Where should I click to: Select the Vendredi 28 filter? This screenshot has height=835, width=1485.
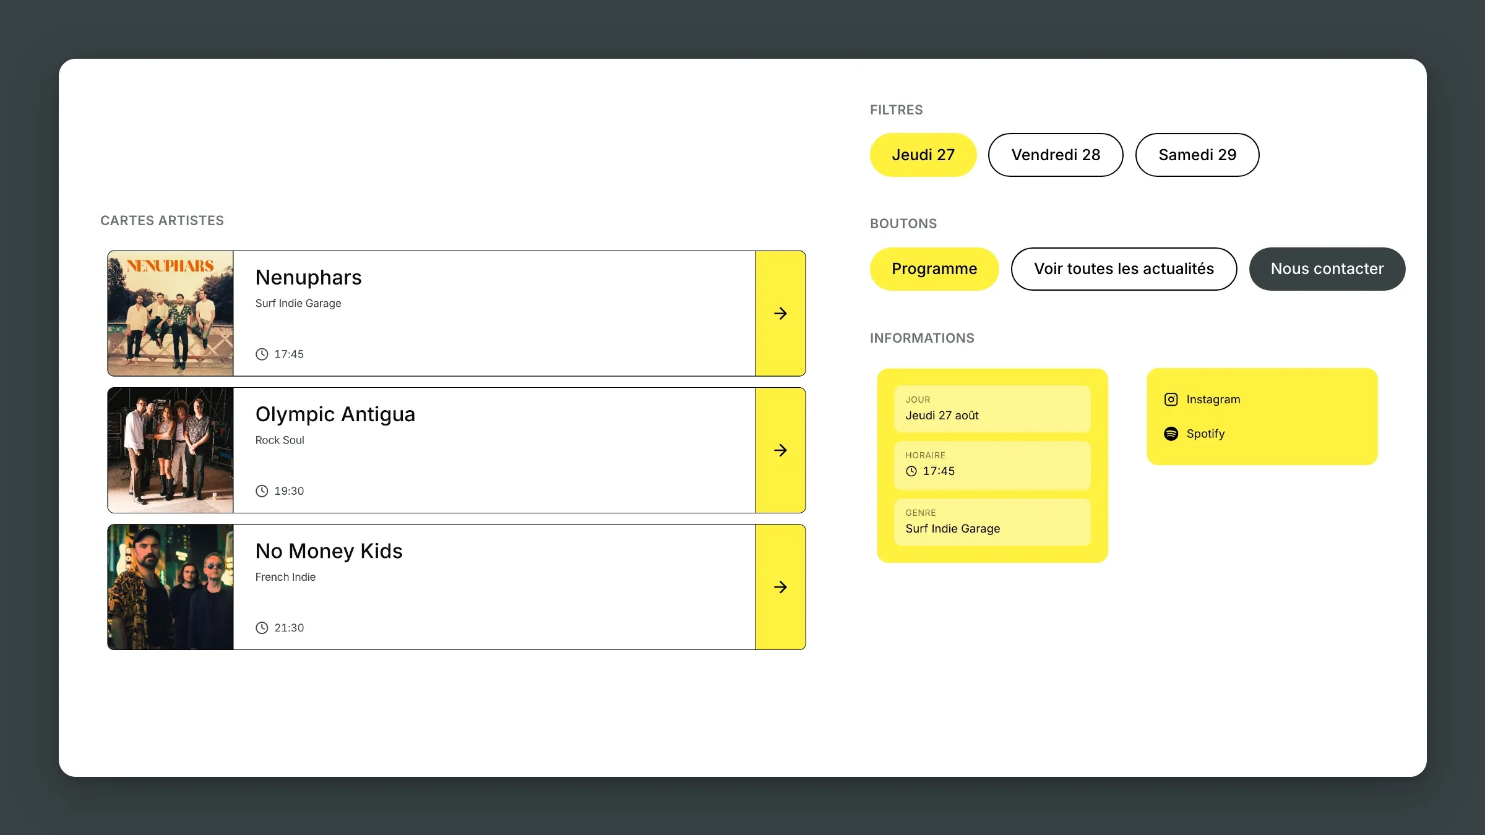(1056, 155)
